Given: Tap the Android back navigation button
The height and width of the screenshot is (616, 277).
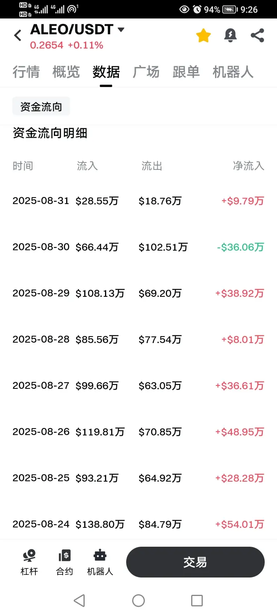Looking at the screenshot, I should pyautogui.click(x=79, y=601).
